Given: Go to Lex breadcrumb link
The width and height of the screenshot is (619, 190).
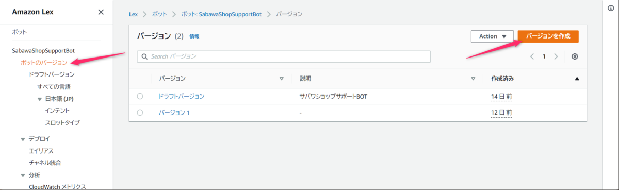Looking at the screenshot, I should 133,14.
